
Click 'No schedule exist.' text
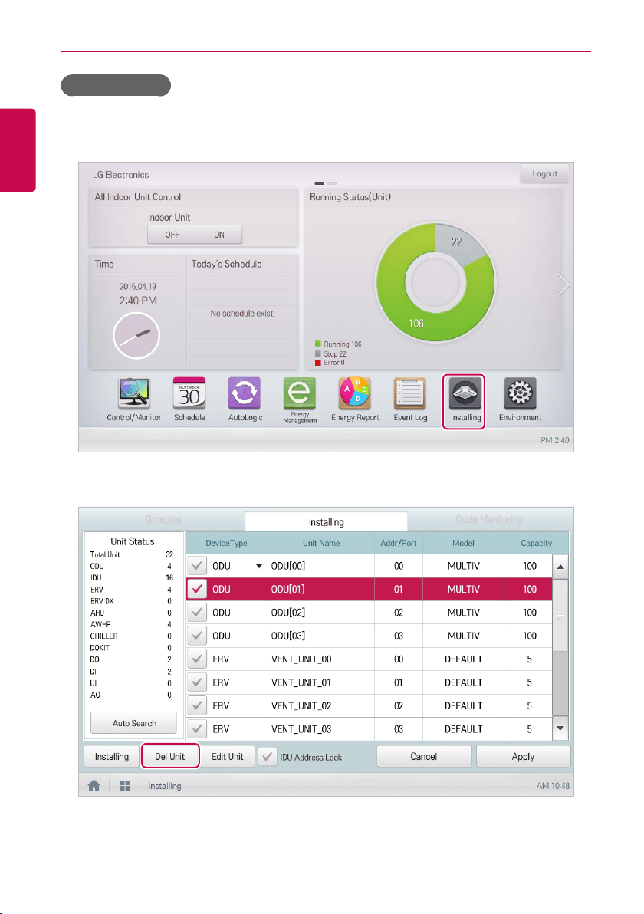pos(242,314)
